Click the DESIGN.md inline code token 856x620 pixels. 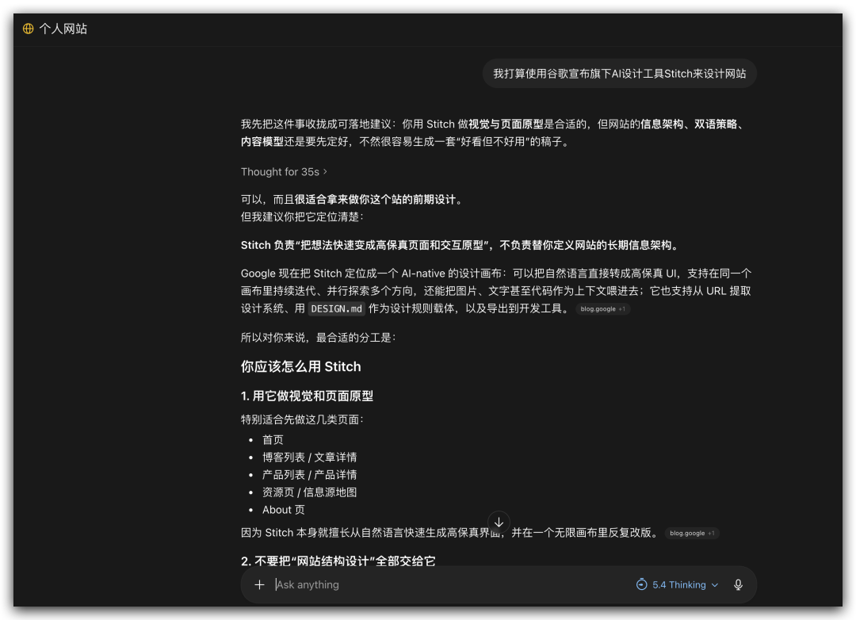click(337, 308)
